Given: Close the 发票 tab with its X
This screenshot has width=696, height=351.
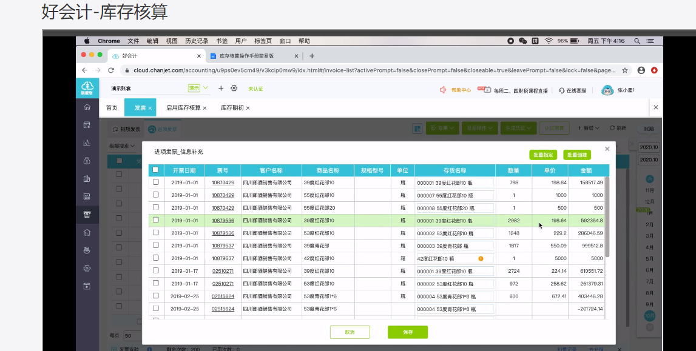Looking at the screenshot, I should click(150, 108).
